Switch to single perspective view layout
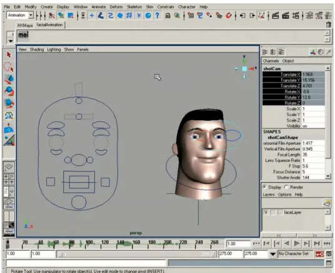The image size is (335, 273). point(9,168)
